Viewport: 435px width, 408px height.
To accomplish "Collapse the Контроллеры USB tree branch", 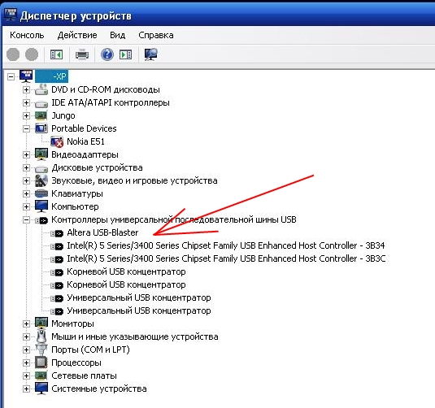I will point(26,220).
